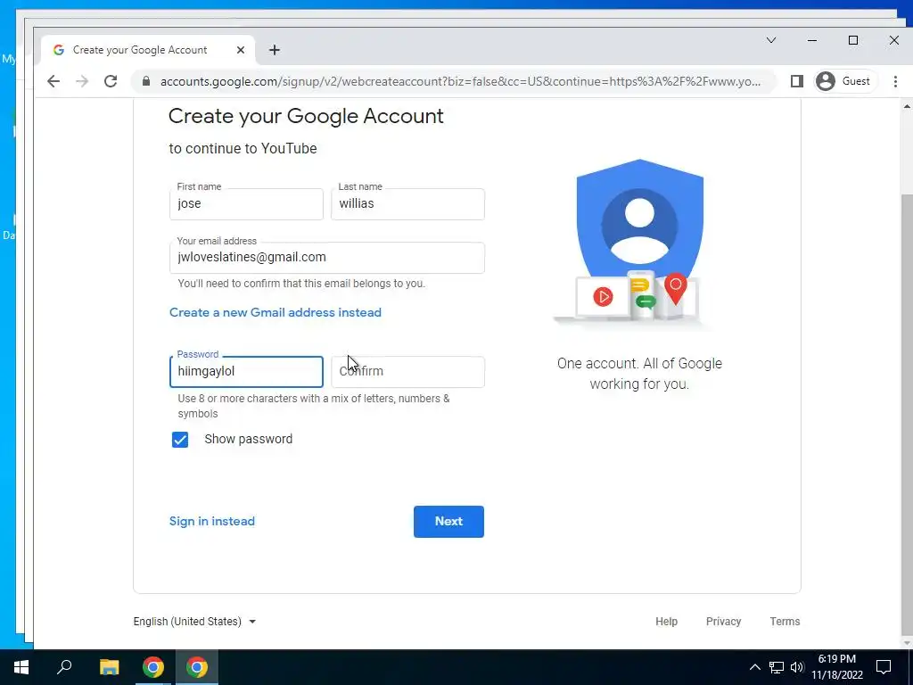Switch to the first Chrome taskbar icon

click(x=153, y=667)
